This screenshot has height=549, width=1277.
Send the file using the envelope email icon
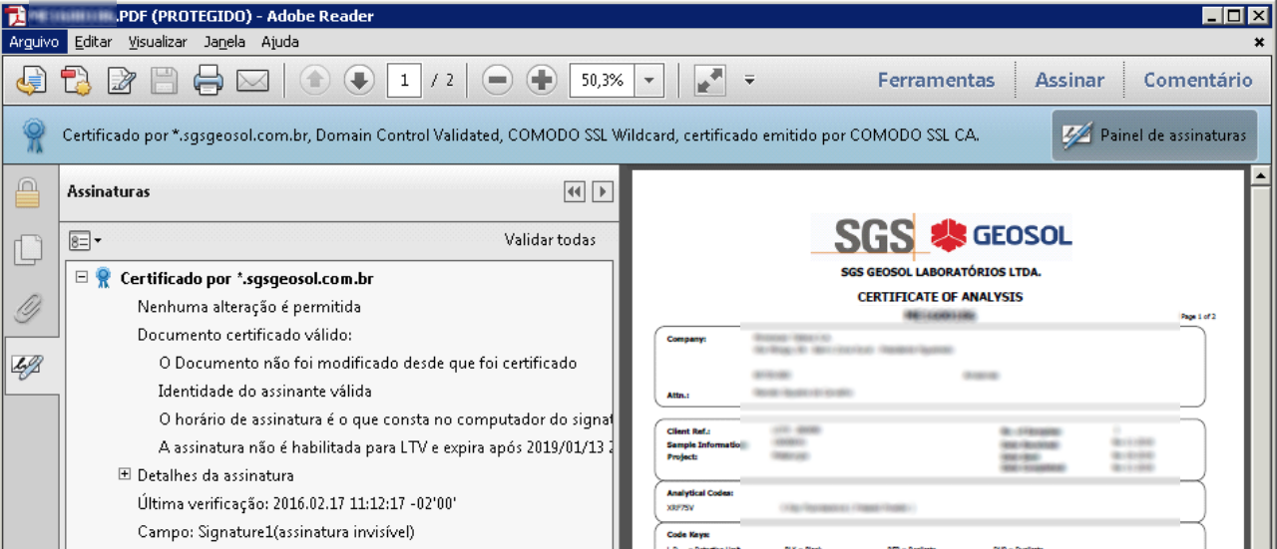252,81
